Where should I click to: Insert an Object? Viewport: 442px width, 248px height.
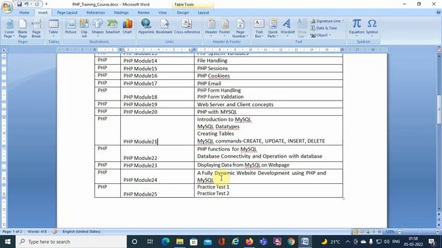320,35
